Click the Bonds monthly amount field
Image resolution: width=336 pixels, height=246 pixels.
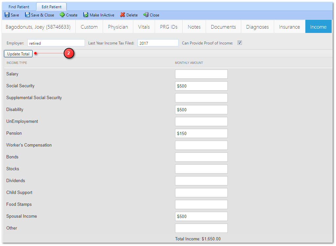pyautogui.click(x=201, y=157)
